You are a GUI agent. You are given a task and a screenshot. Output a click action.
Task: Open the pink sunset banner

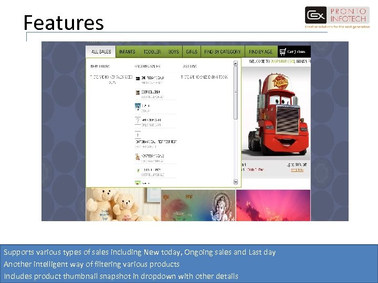[273, 205]
